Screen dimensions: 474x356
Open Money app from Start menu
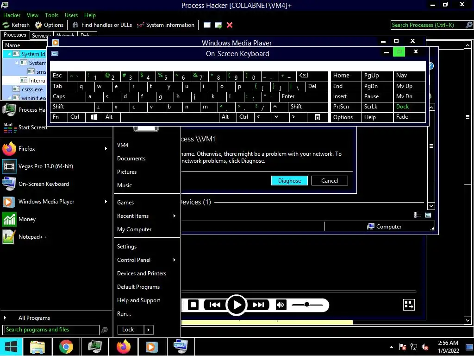pos(56,219)
